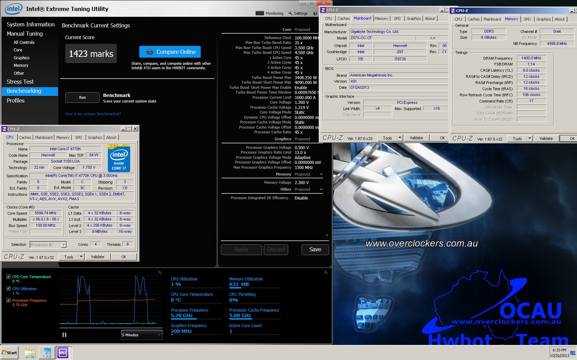Switch to Mainboard tab in CPU-Z Memory window
Screen dimensions: 577x360
492,19
